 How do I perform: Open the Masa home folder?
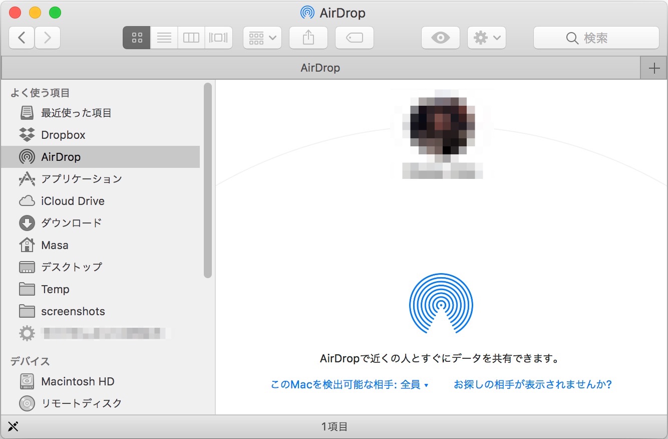tap(100, 245)
